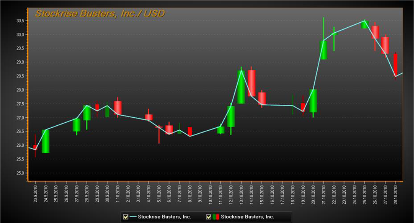Click the green candle on 20.10.2010
Image resolution: width=414 pixels, height=223 pixels.
click(x=313, y=101)
